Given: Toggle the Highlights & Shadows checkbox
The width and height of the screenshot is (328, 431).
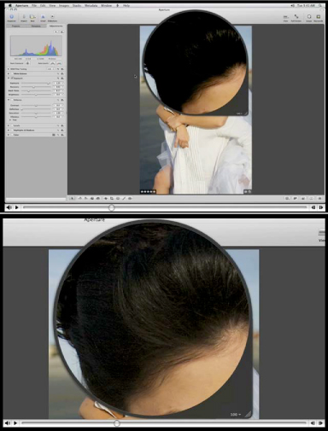Looking at the screenshot, I should (x=12, y=130).
